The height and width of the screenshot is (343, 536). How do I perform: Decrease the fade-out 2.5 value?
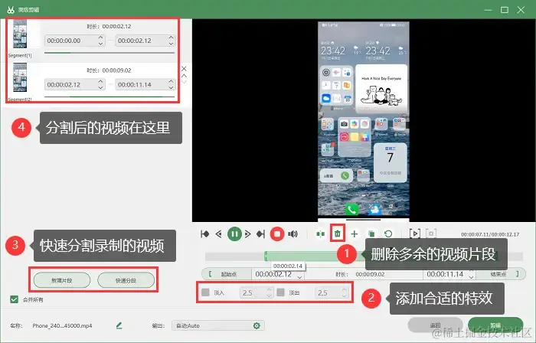[345, 296]
